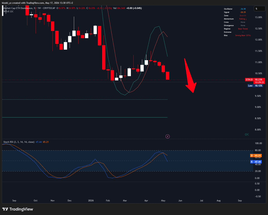This screenshot has height=215, width=268.
Task: Click the WTvX indicator emblem at the chart's lower right
Action: (x=247, y=134)
